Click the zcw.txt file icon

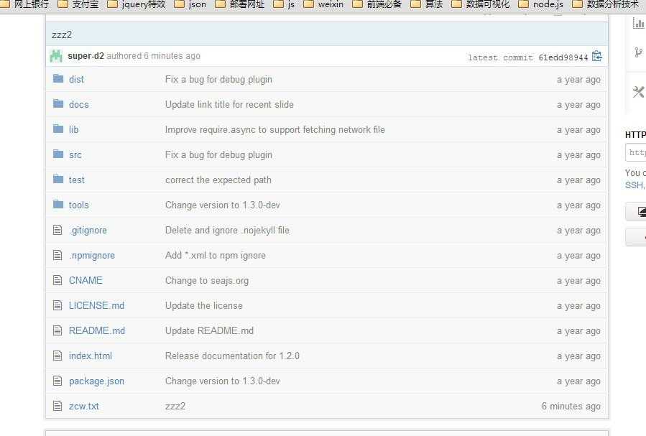pos(57,406)
